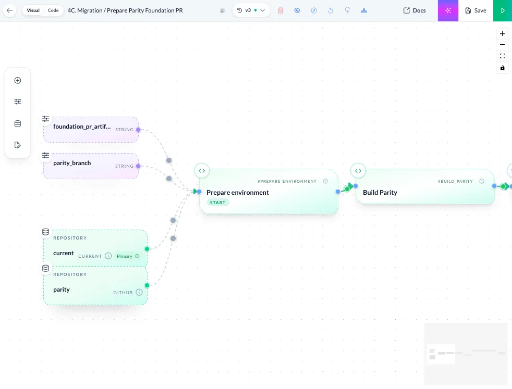Viewport: 512px width, 389px height.
Task: Zoom in on the canvas with plus
Action: [502, 33]
